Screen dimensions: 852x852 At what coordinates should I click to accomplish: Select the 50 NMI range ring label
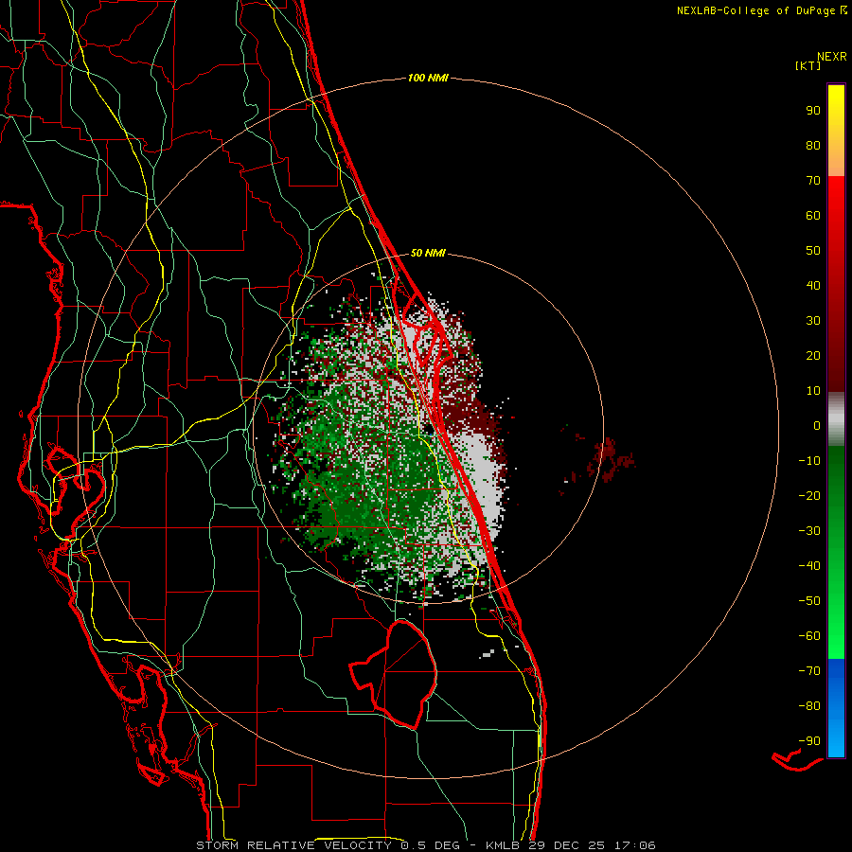pyautogui.click(x=428, y=253)
